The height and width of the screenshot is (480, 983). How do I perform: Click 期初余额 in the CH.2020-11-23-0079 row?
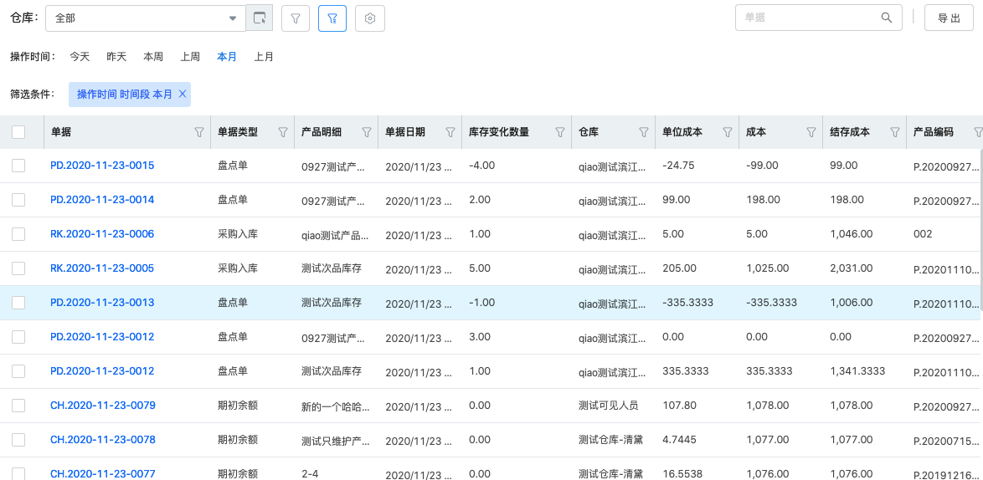(x=238, y=406)
